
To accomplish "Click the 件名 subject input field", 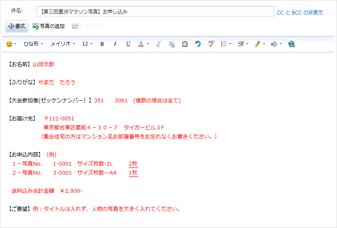I will 155,12.
